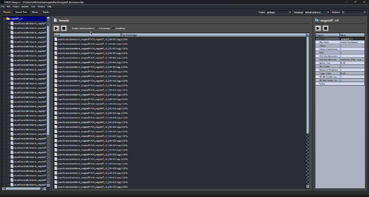Open the Language dropdown

pos(327,12)
